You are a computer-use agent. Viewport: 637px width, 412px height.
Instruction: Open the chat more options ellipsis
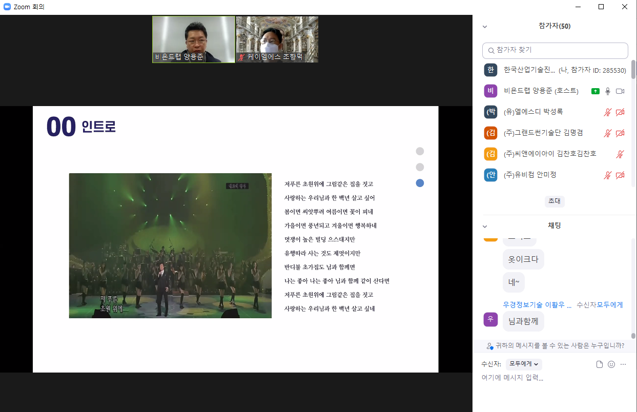point(623,364)
